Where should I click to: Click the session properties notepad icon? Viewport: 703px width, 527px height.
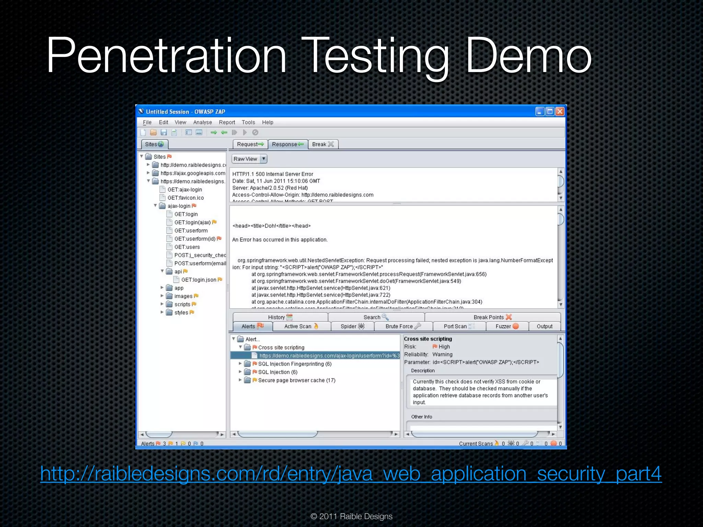tap(174, 132)
